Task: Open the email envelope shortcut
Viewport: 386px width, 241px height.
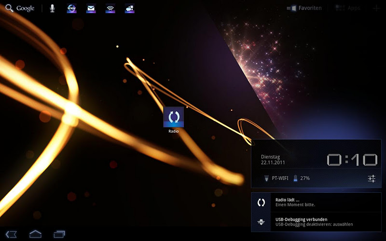Action: coord(91,8)
